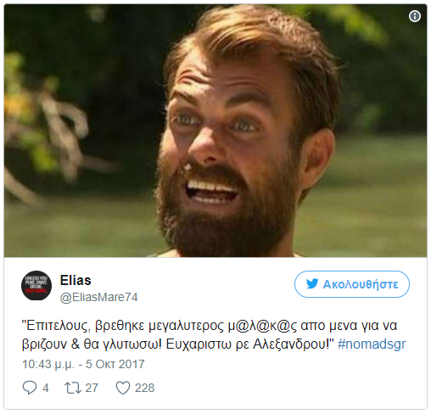Click the reply count 4

tap(46, 388)
